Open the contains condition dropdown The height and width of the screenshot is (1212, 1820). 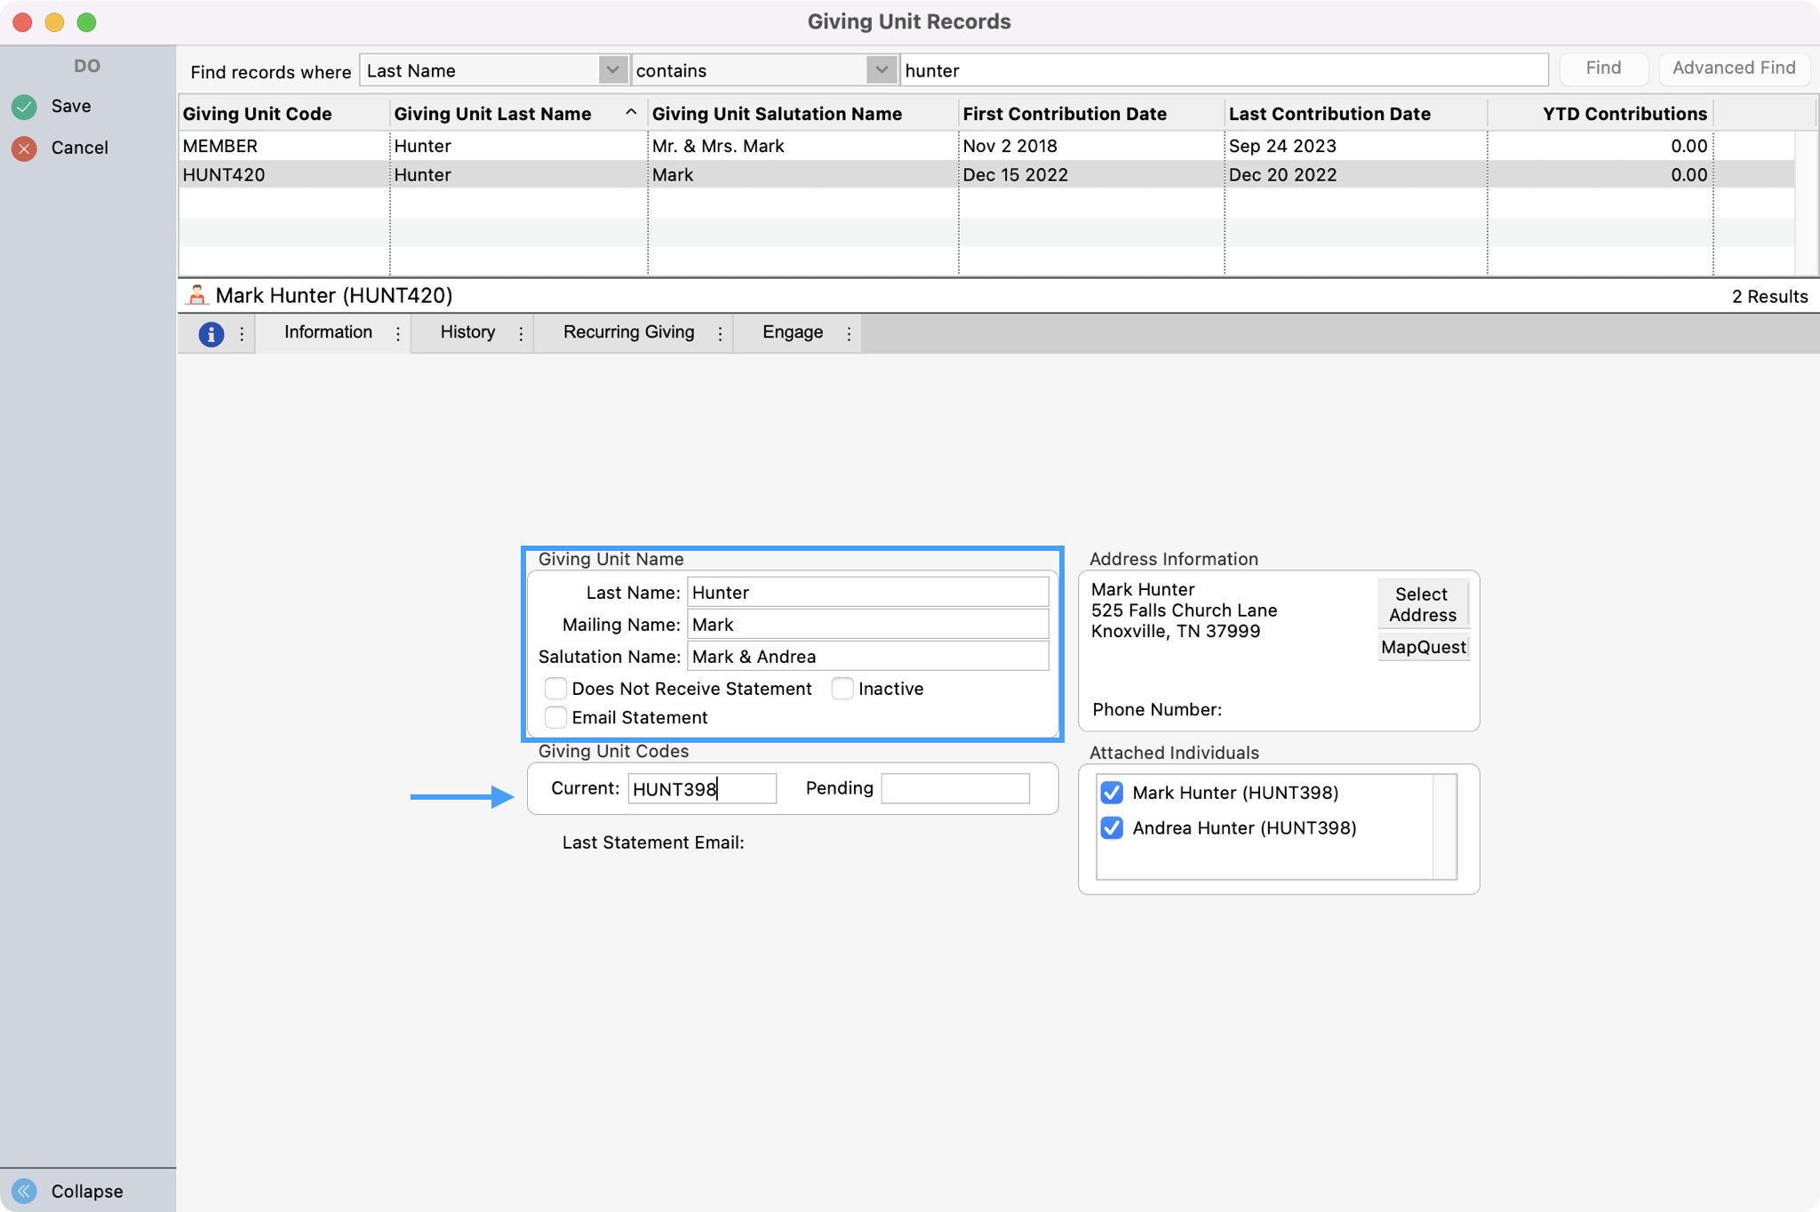tap(881, 70)
